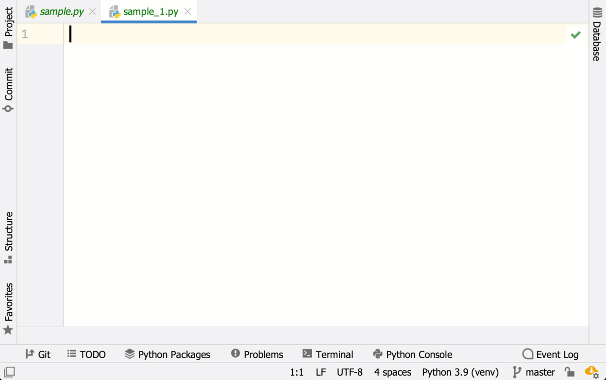The width and height of the screenshot is (606, 380).
Task: Open the Python 3.9 (venv) interpreter selector
Action: (460, 372)
